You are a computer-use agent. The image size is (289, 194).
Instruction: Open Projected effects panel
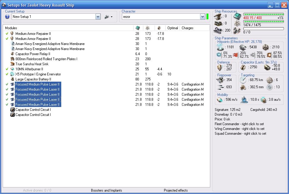point(176,190)
